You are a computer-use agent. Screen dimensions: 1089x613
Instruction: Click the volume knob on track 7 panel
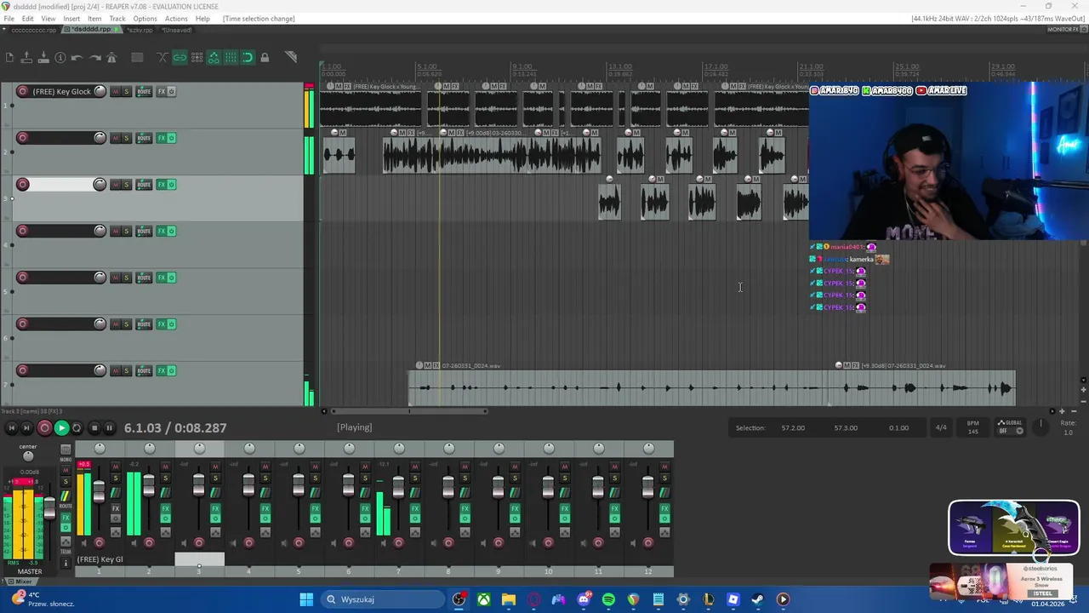(100, 370)
